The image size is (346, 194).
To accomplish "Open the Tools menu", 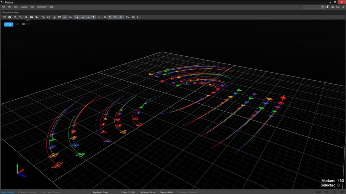I will click(x=32, y=7).
